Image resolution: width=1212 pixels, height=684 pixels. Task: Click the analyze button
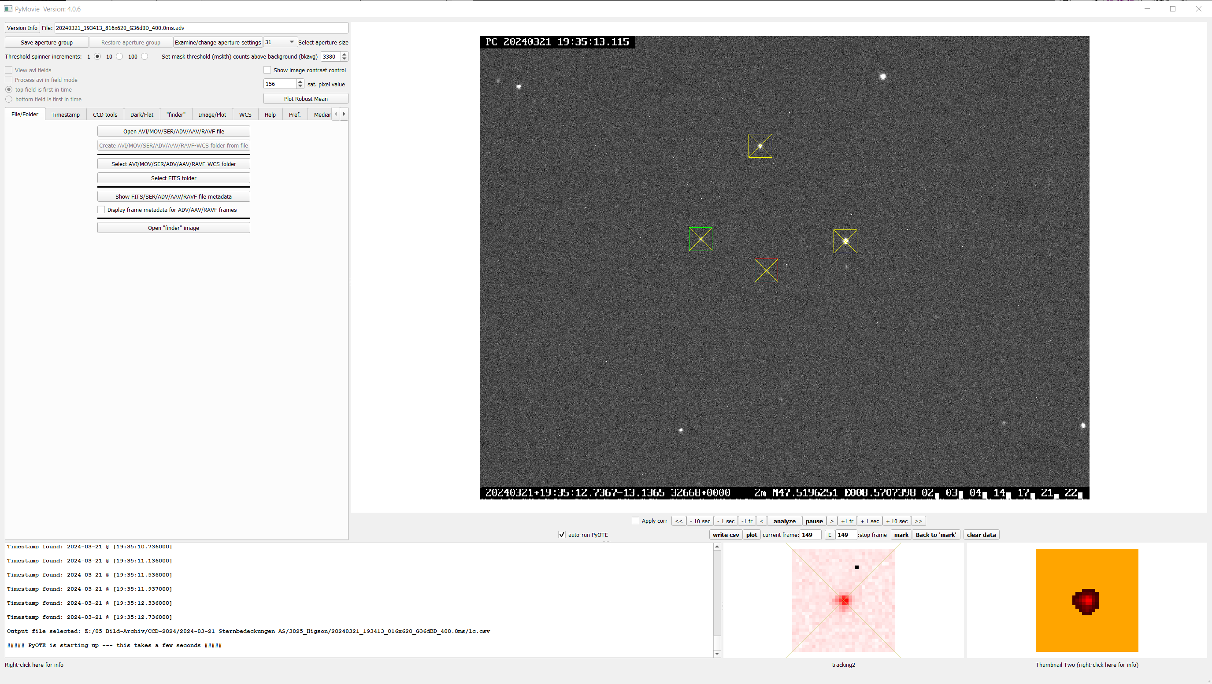tap(784, 521)
